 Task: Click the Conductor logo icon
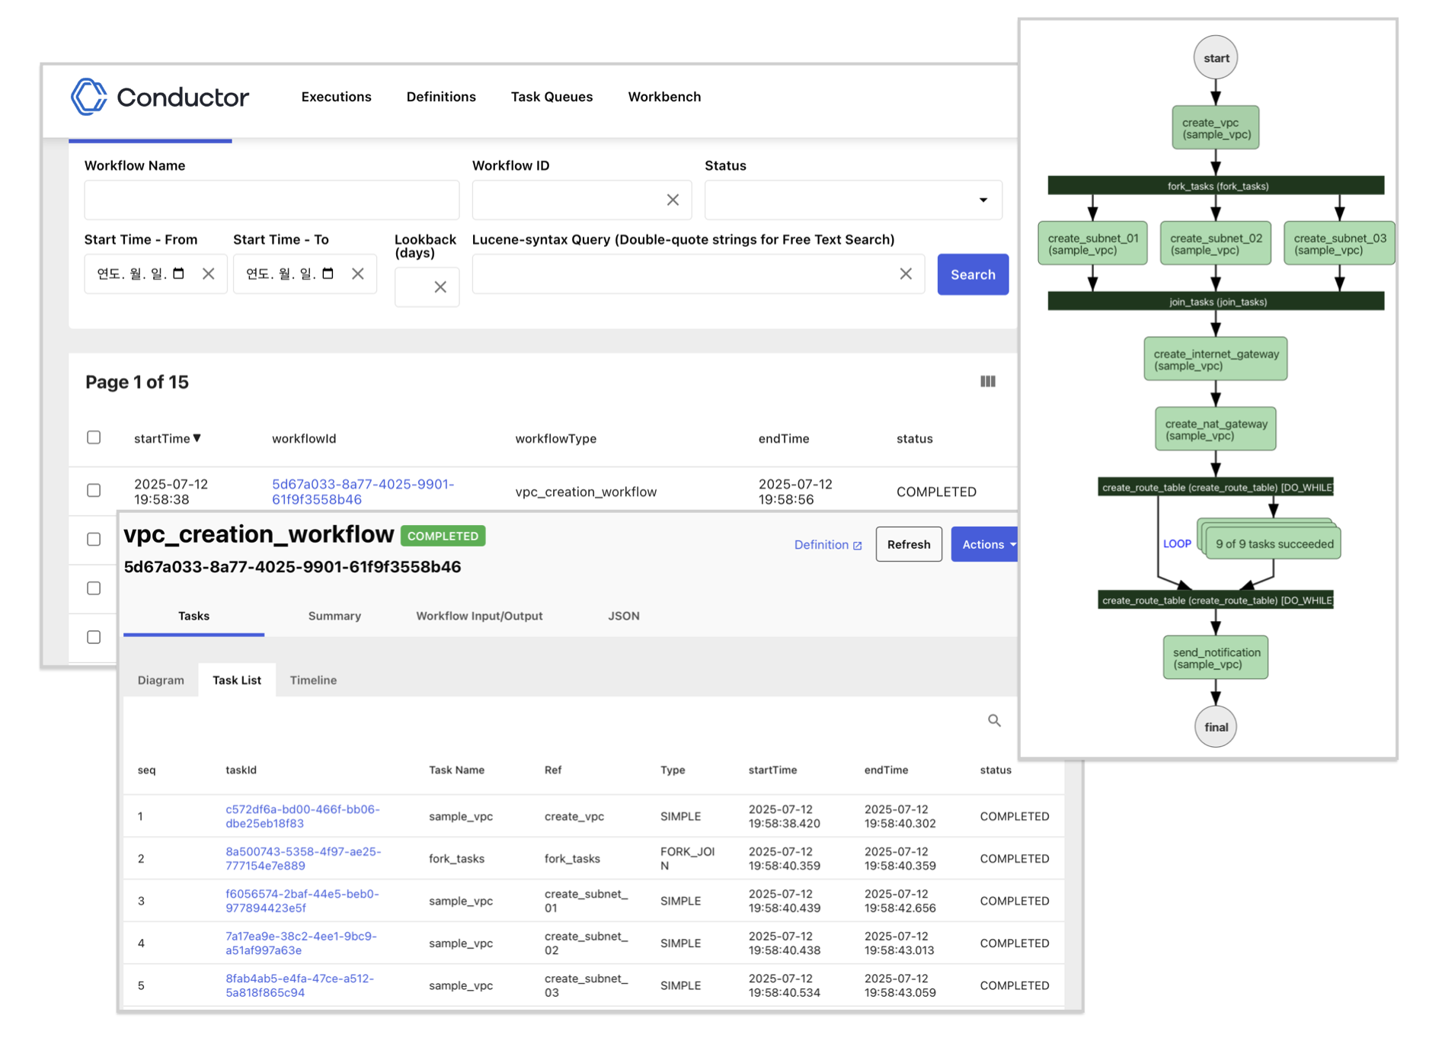pos(88,97)
